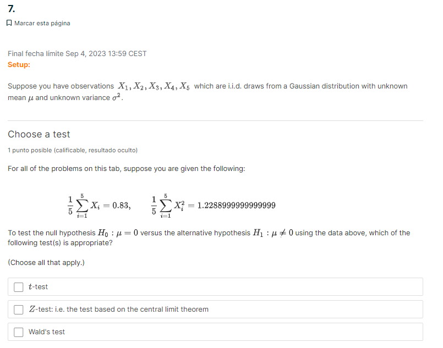The height and width of the screenshot is (348, 443).
Task: Click the question number 7 heading
Action: click(x=10, y=8)
